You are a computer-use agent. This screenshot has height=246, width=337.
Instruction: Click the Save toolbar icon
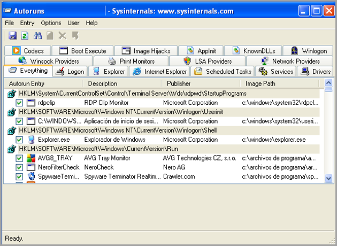coord(12,36)
